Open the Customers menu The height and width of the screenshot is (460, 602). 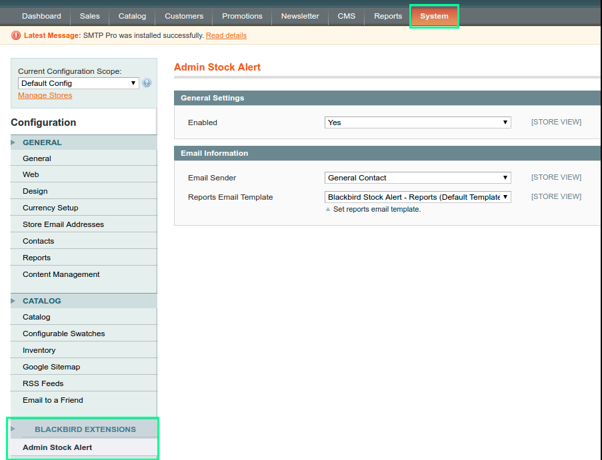pos(184,16)
